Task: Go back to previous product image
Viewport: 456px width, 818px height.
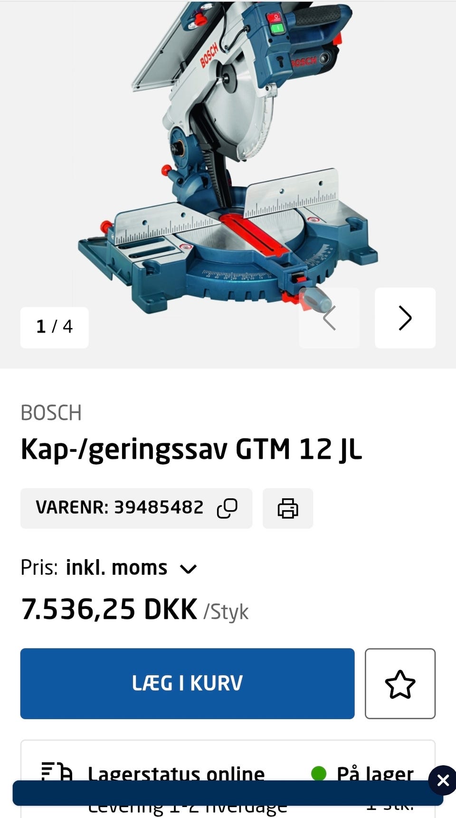Action: pyautogui.click(x=329, y=318)
